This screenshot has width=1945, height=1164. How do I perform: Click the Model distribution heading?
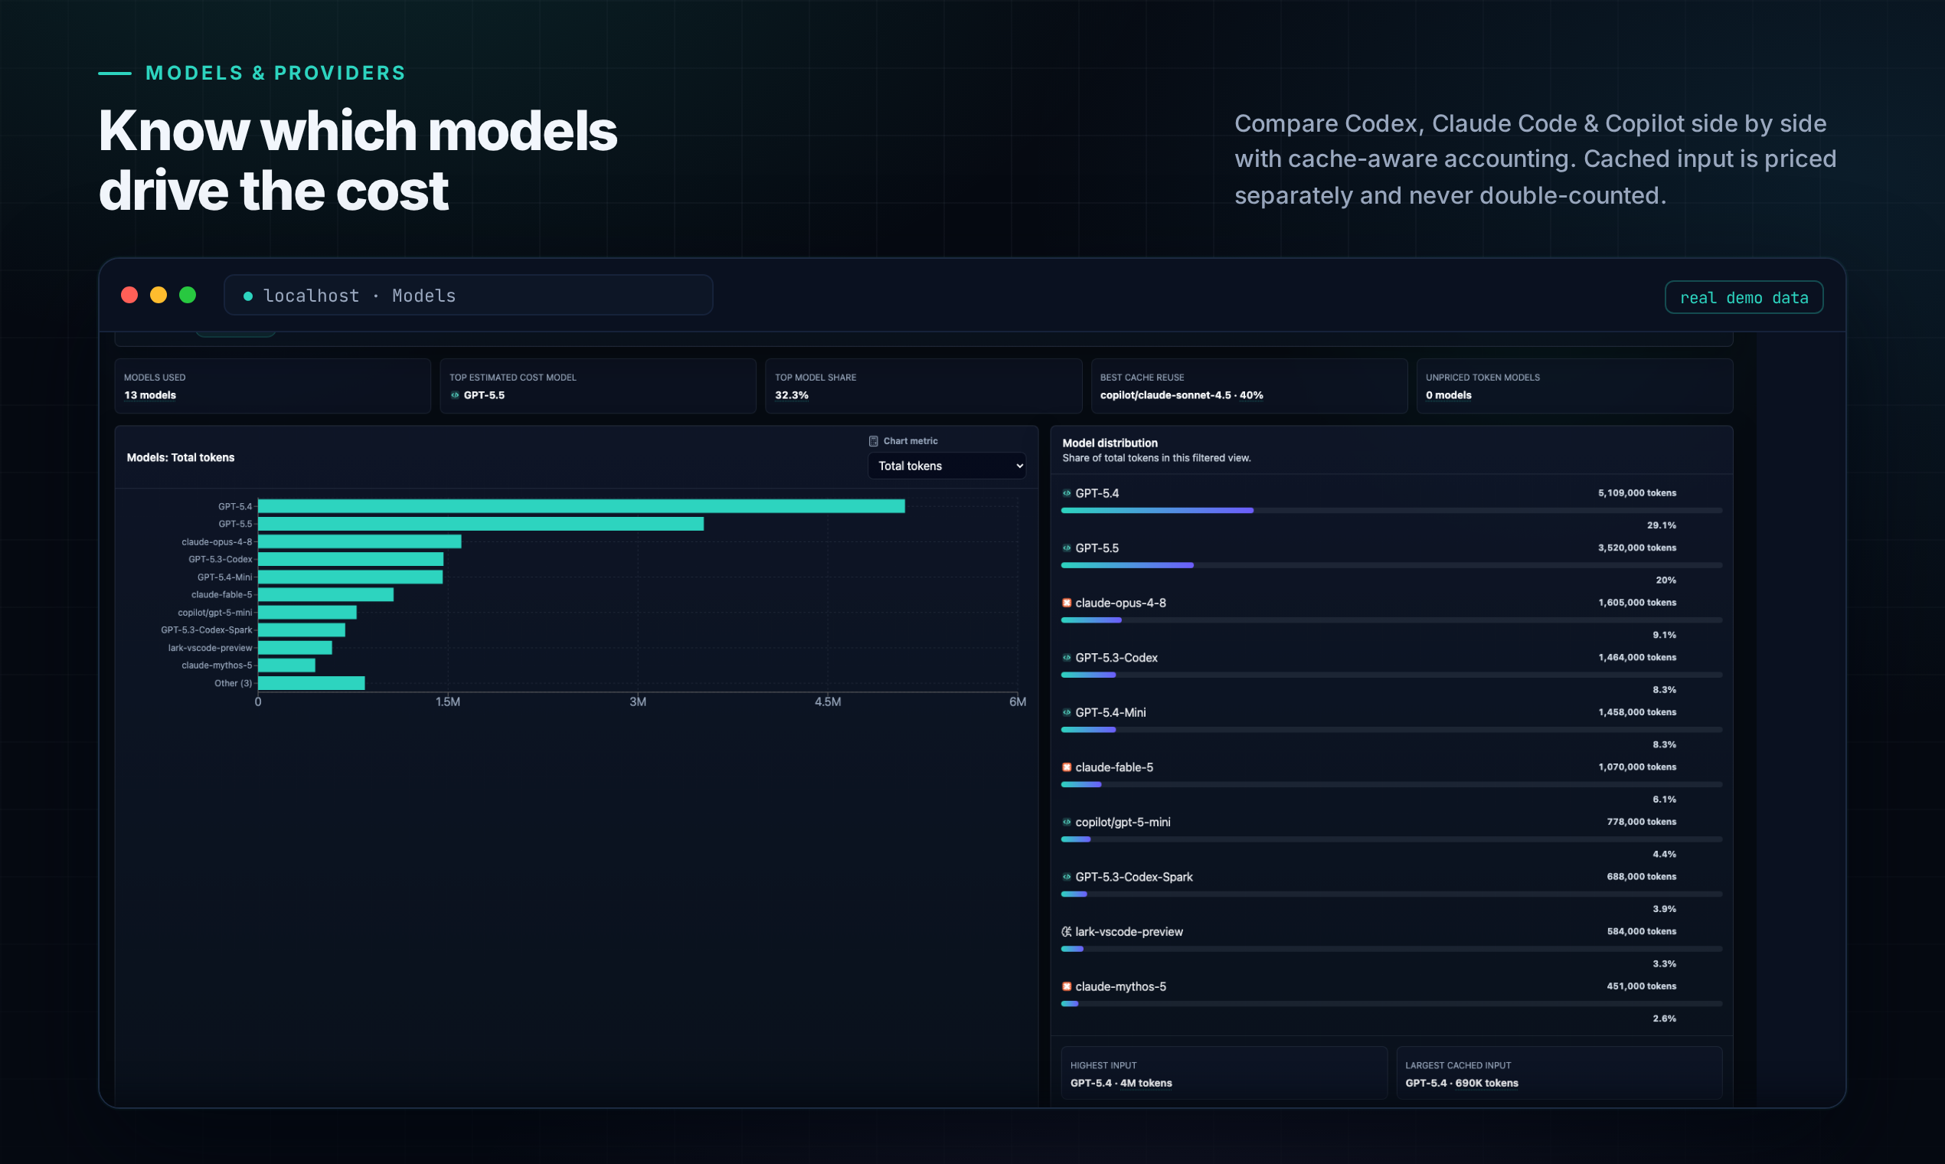tap(1110, 443)
